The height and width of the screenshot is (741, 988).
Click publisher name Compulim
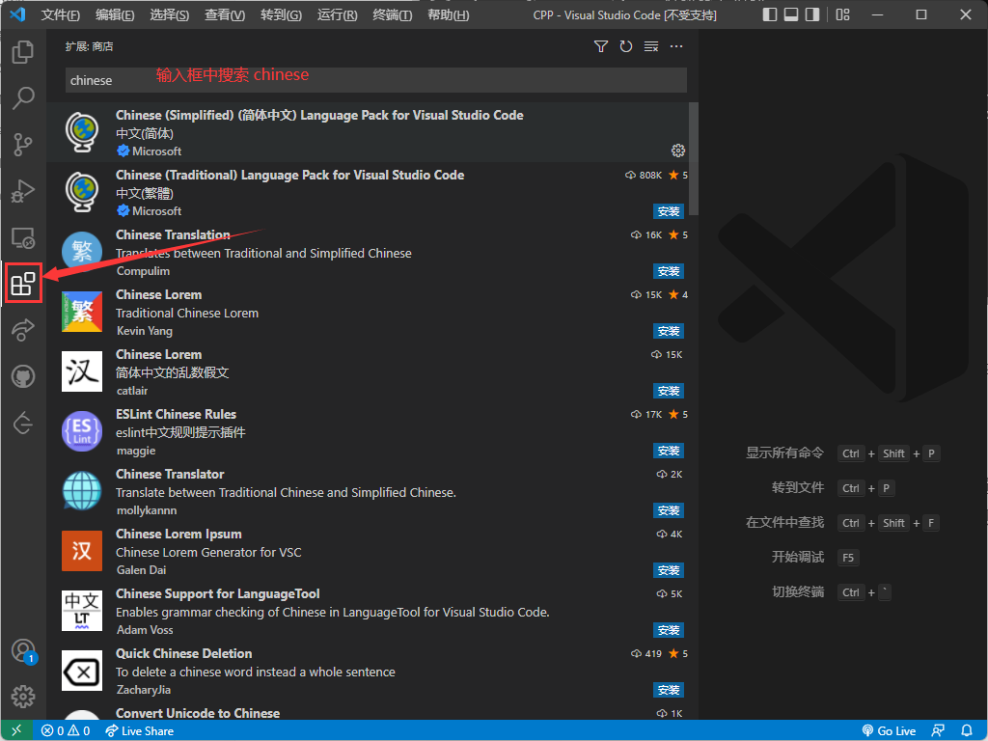143,271
